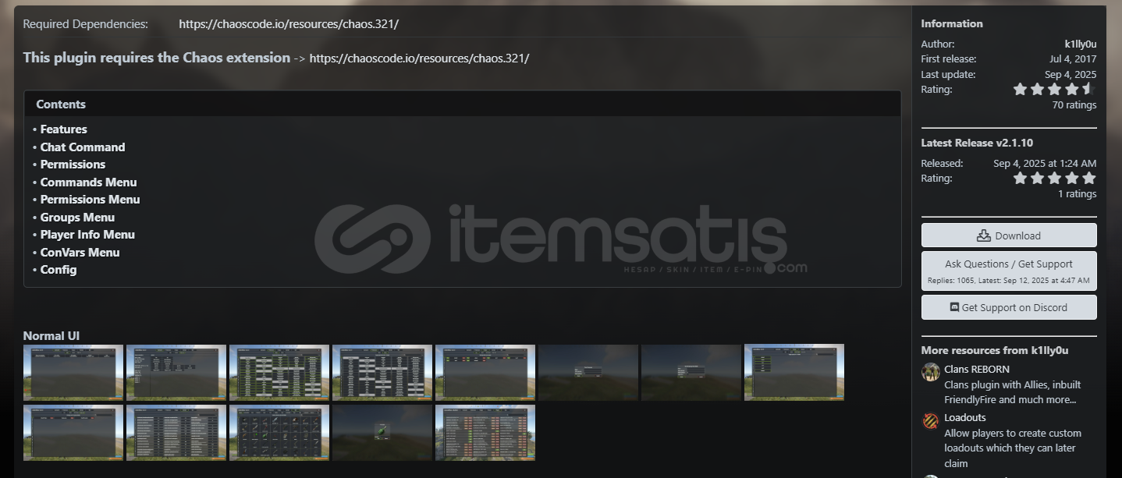This screenshot has width=1122, height=478.
Task: Open second thumbnail in top Normal UI row
Action: (176, 373)
